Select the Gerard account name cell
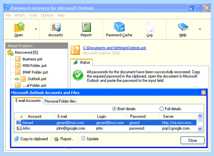 click(x=27, y=123)
